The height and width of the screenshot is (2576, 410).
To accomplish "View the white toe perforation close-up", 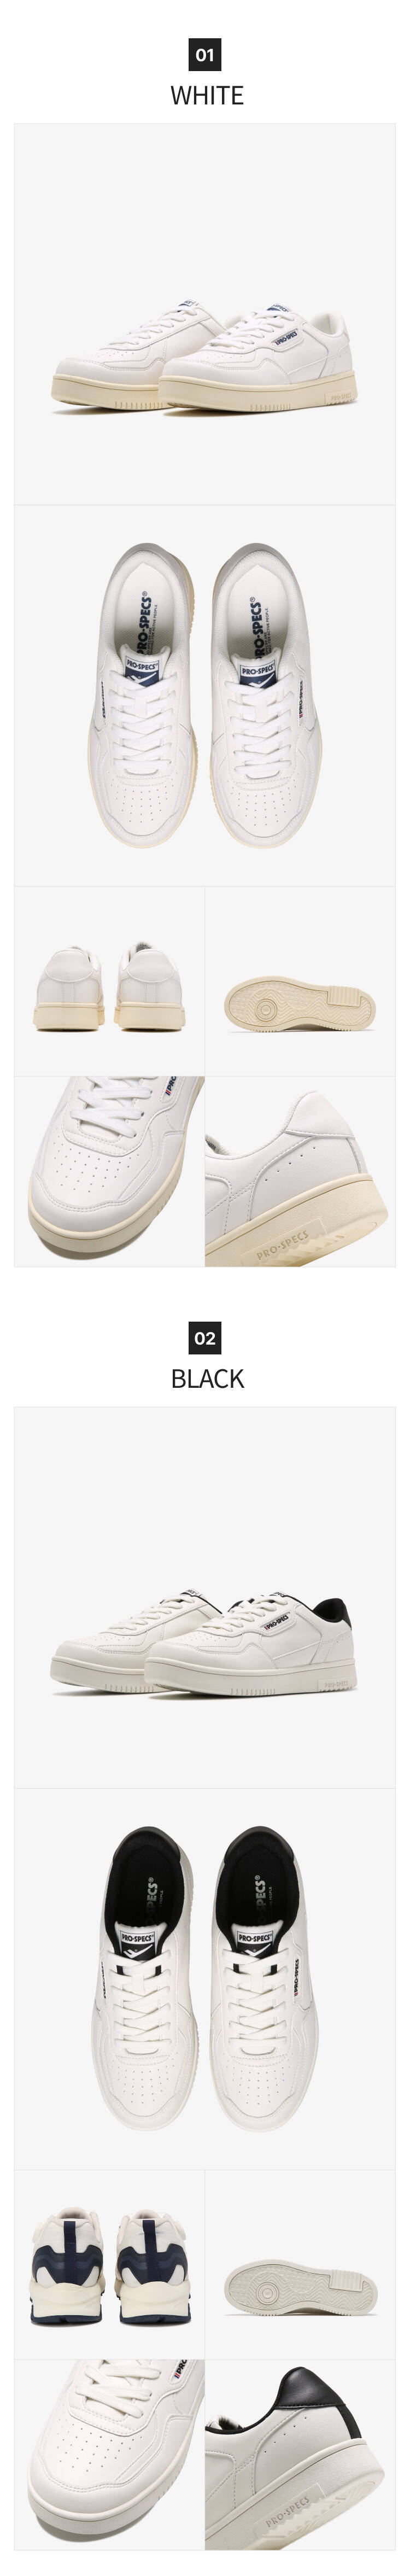I will (109, 1171).
